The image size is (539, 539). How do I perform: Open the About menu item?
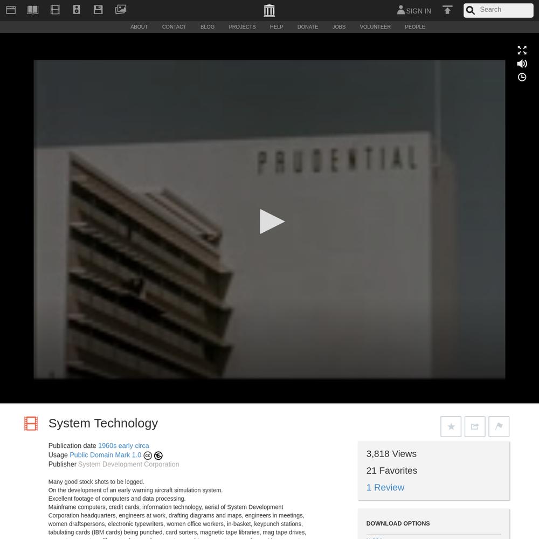139,27
